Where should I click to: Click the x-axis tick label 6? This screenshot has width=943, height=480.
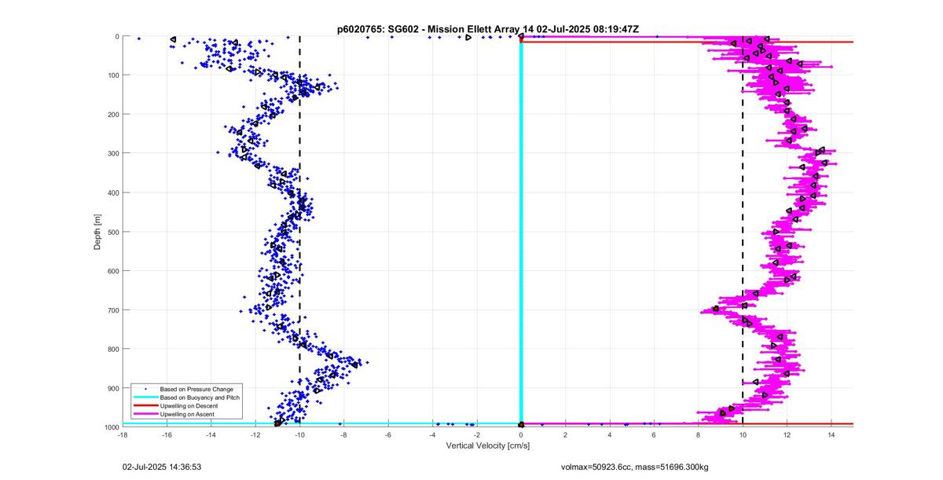point(654,434)
